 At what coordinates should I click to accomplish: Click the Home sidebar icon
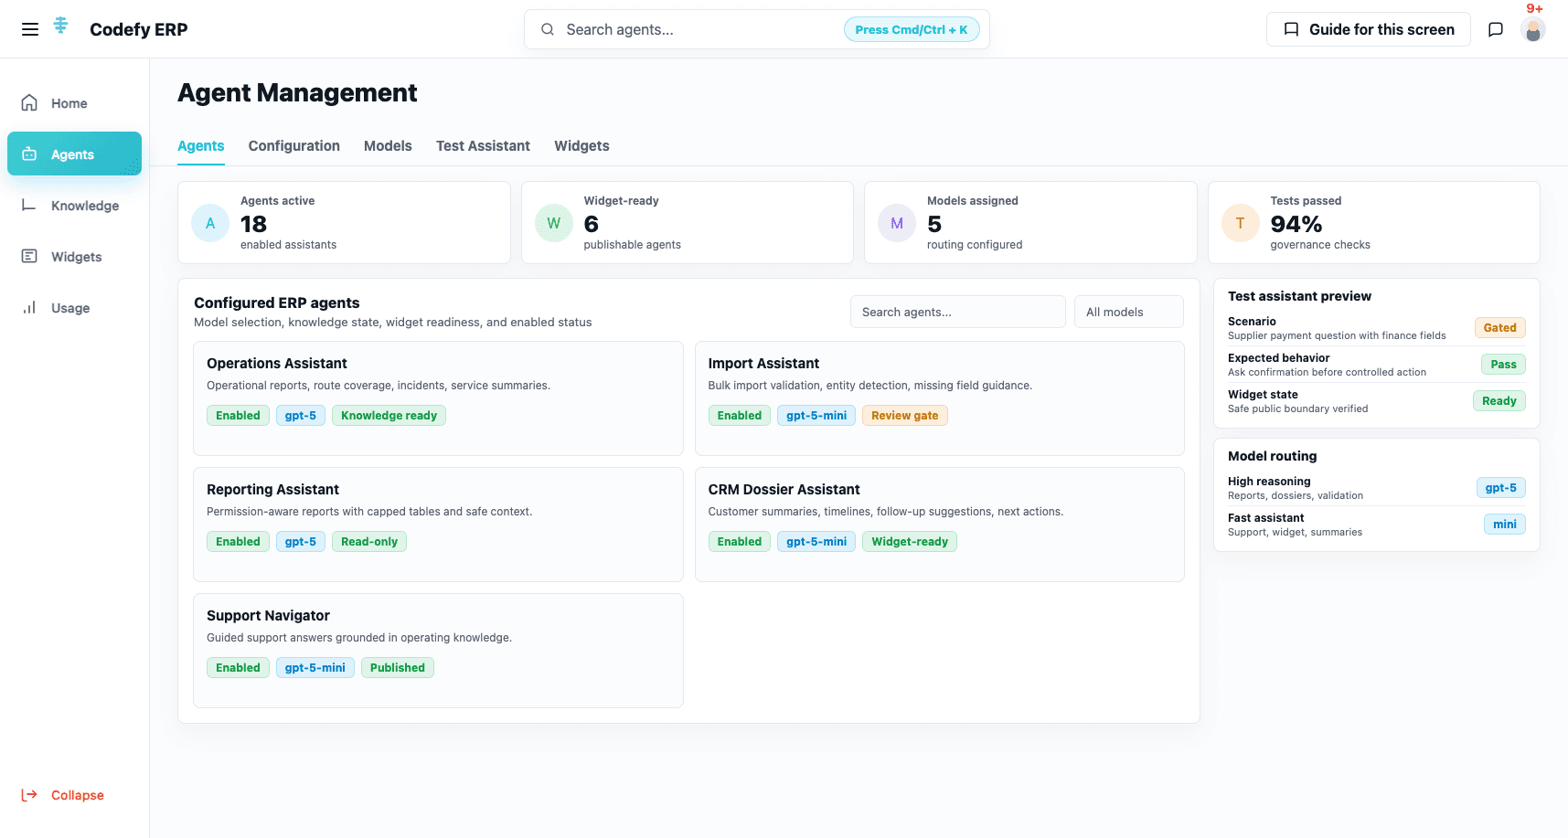[x=29, y=102]
